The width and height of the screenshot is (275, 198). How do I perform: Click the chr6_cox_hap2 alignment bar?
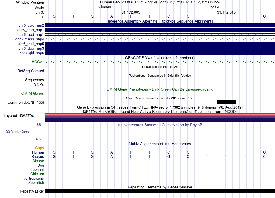coord(160,25)
